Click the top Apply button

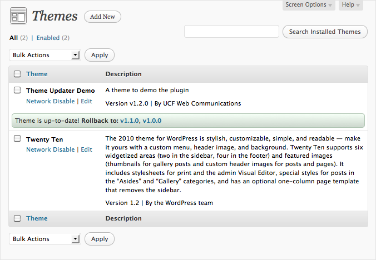coord(100,55)
